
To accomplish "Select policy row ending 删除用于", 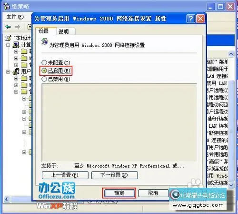I will point(218,69).
